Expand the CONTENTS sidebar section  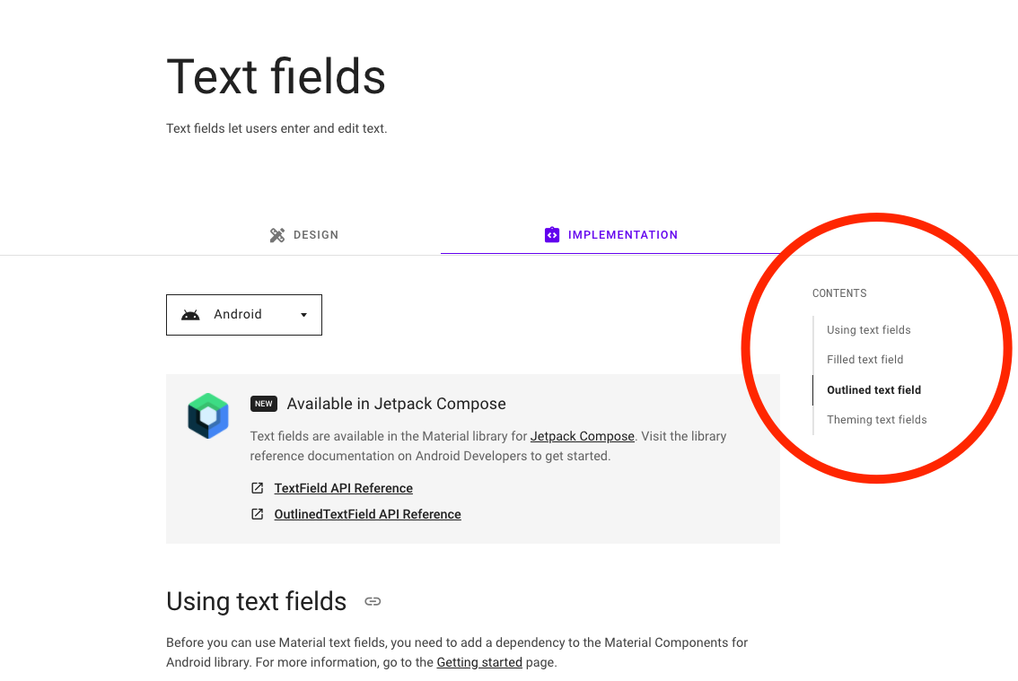click(838, 293)
